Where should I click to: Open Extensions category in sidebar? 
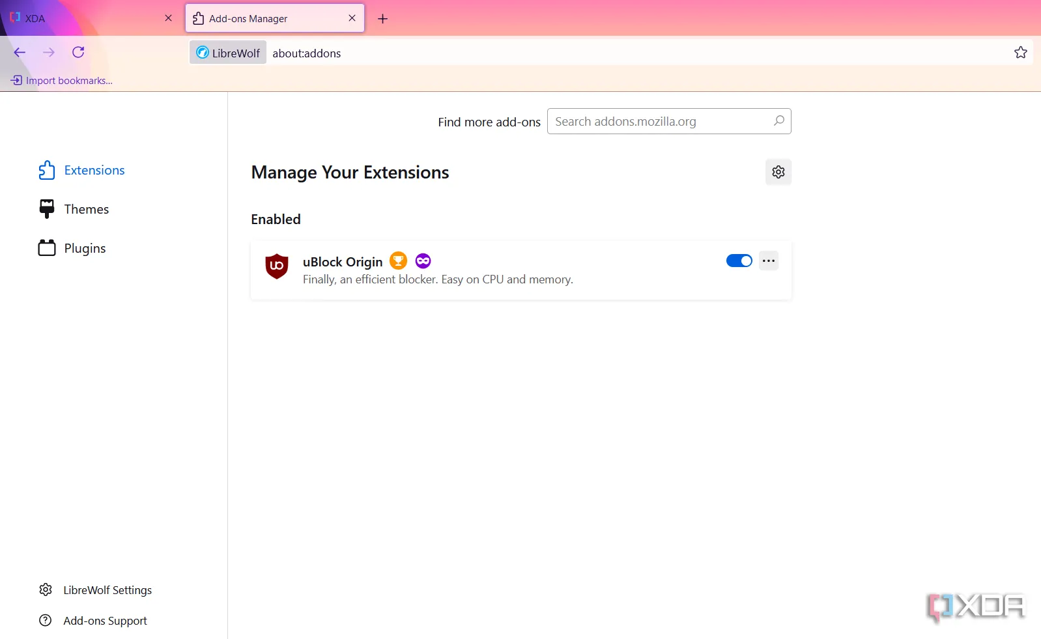tap(81, 170)
